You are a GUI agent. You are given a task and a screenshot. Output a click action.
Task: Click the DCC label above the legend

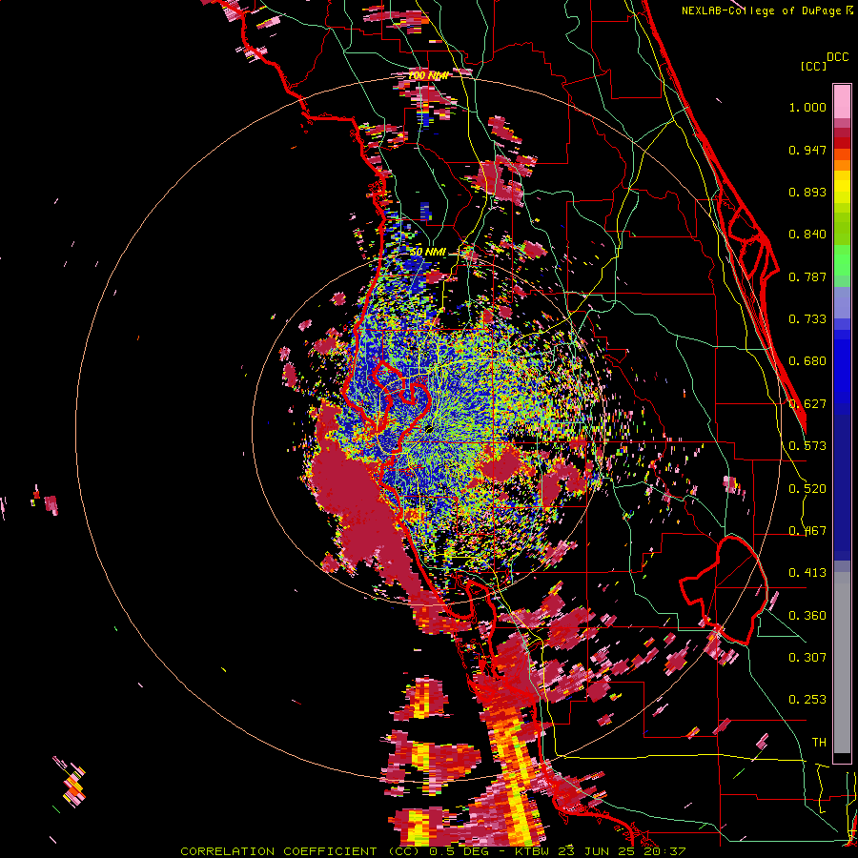pos(837,57)
